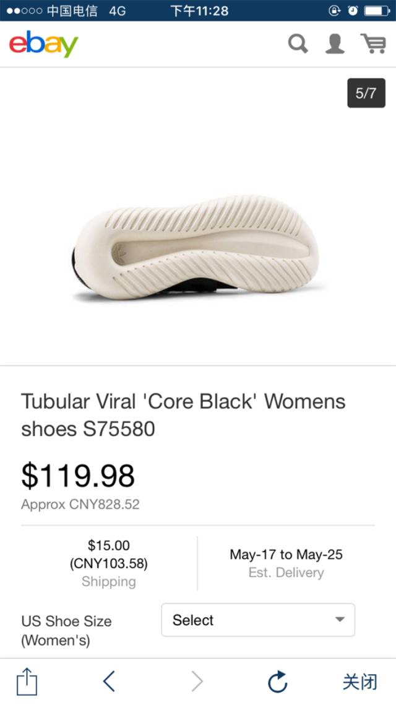Click the dropdown arrow in size selector

340,620
